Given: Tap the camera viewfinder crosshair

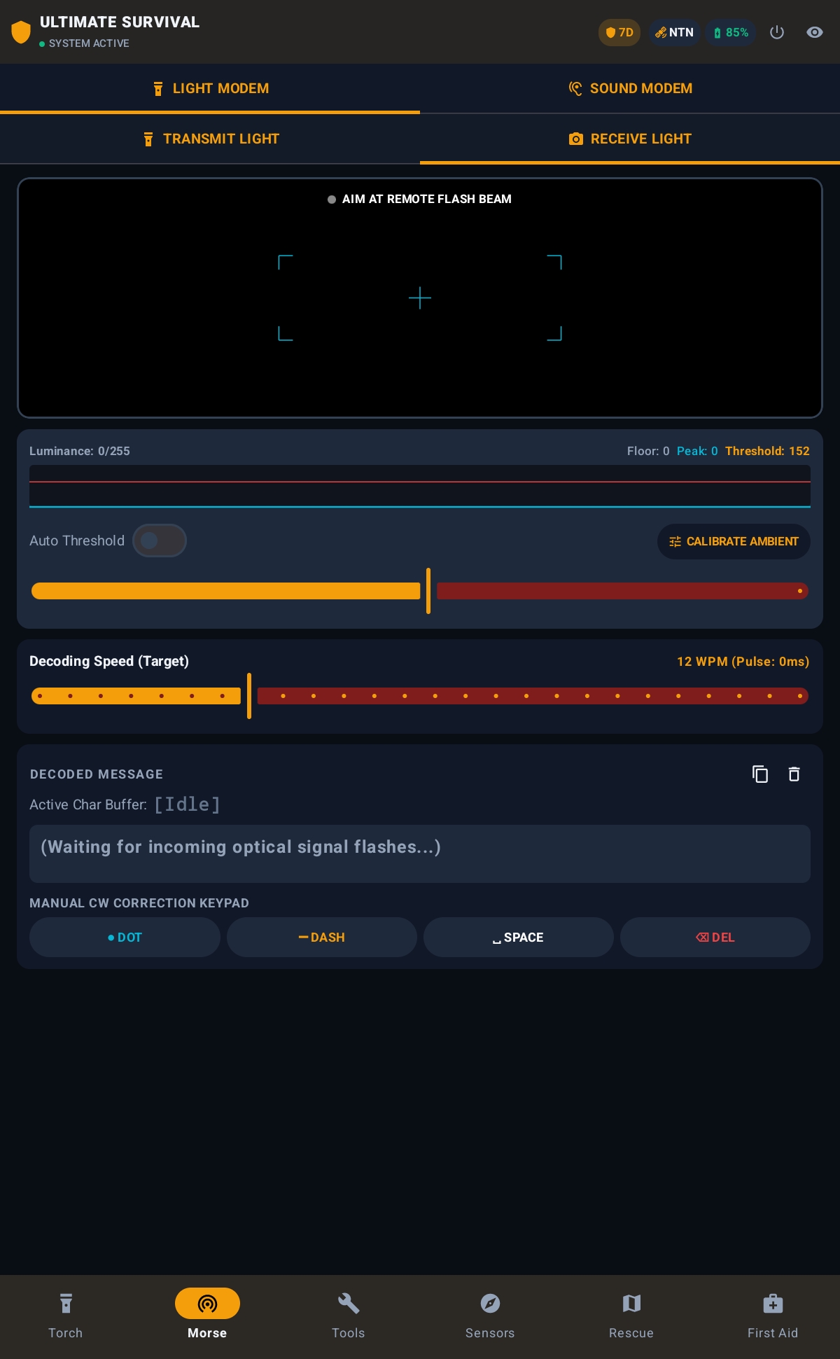Looking at the screenshot, I should (x=420, y=298).
